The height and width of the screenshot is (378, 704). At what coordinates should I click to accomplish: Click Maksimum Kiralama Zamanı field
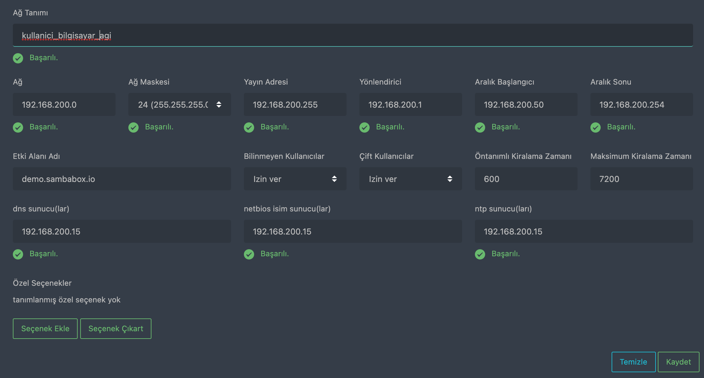(x=642, y=179)
